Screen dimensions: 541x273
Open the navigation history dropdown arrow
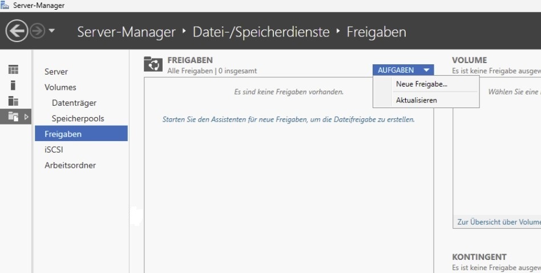click(x=52, y=31)
